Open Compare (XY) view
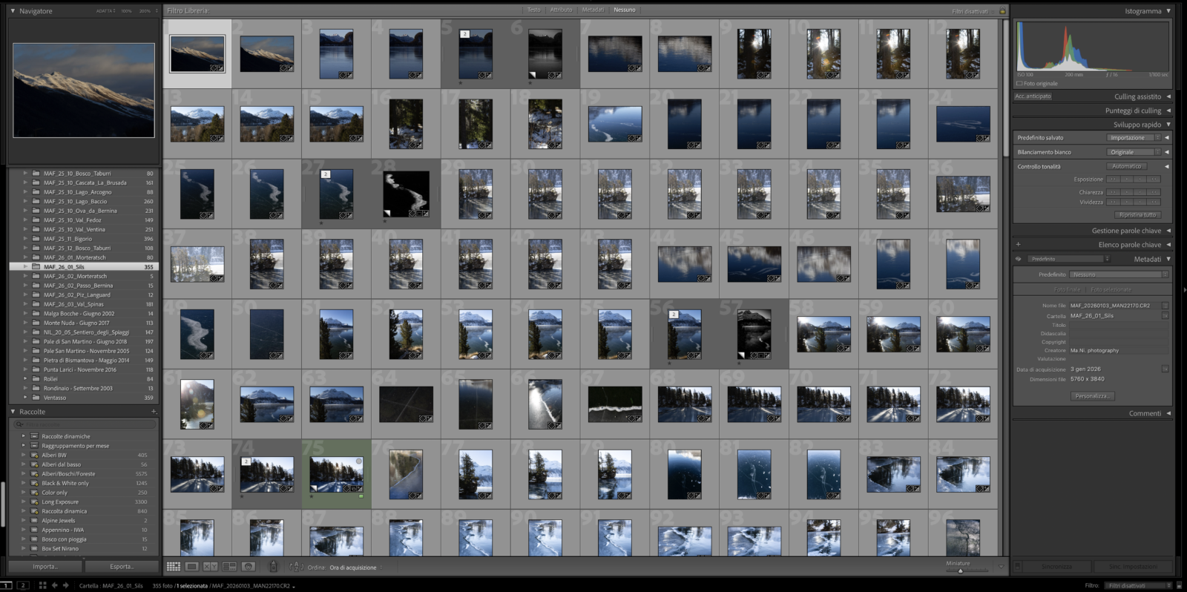 (211, 566)
